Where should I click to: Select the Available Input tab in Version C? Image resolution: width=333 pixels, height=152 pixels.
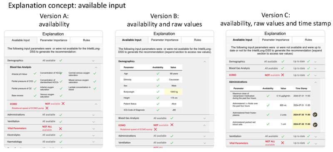pyautogui.click(x=243, y=40)
